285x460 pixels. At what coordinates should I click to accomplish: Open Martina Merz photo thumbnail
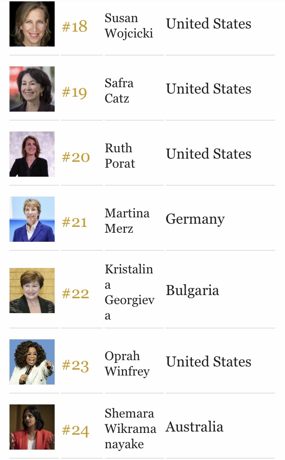coord(32,219)
